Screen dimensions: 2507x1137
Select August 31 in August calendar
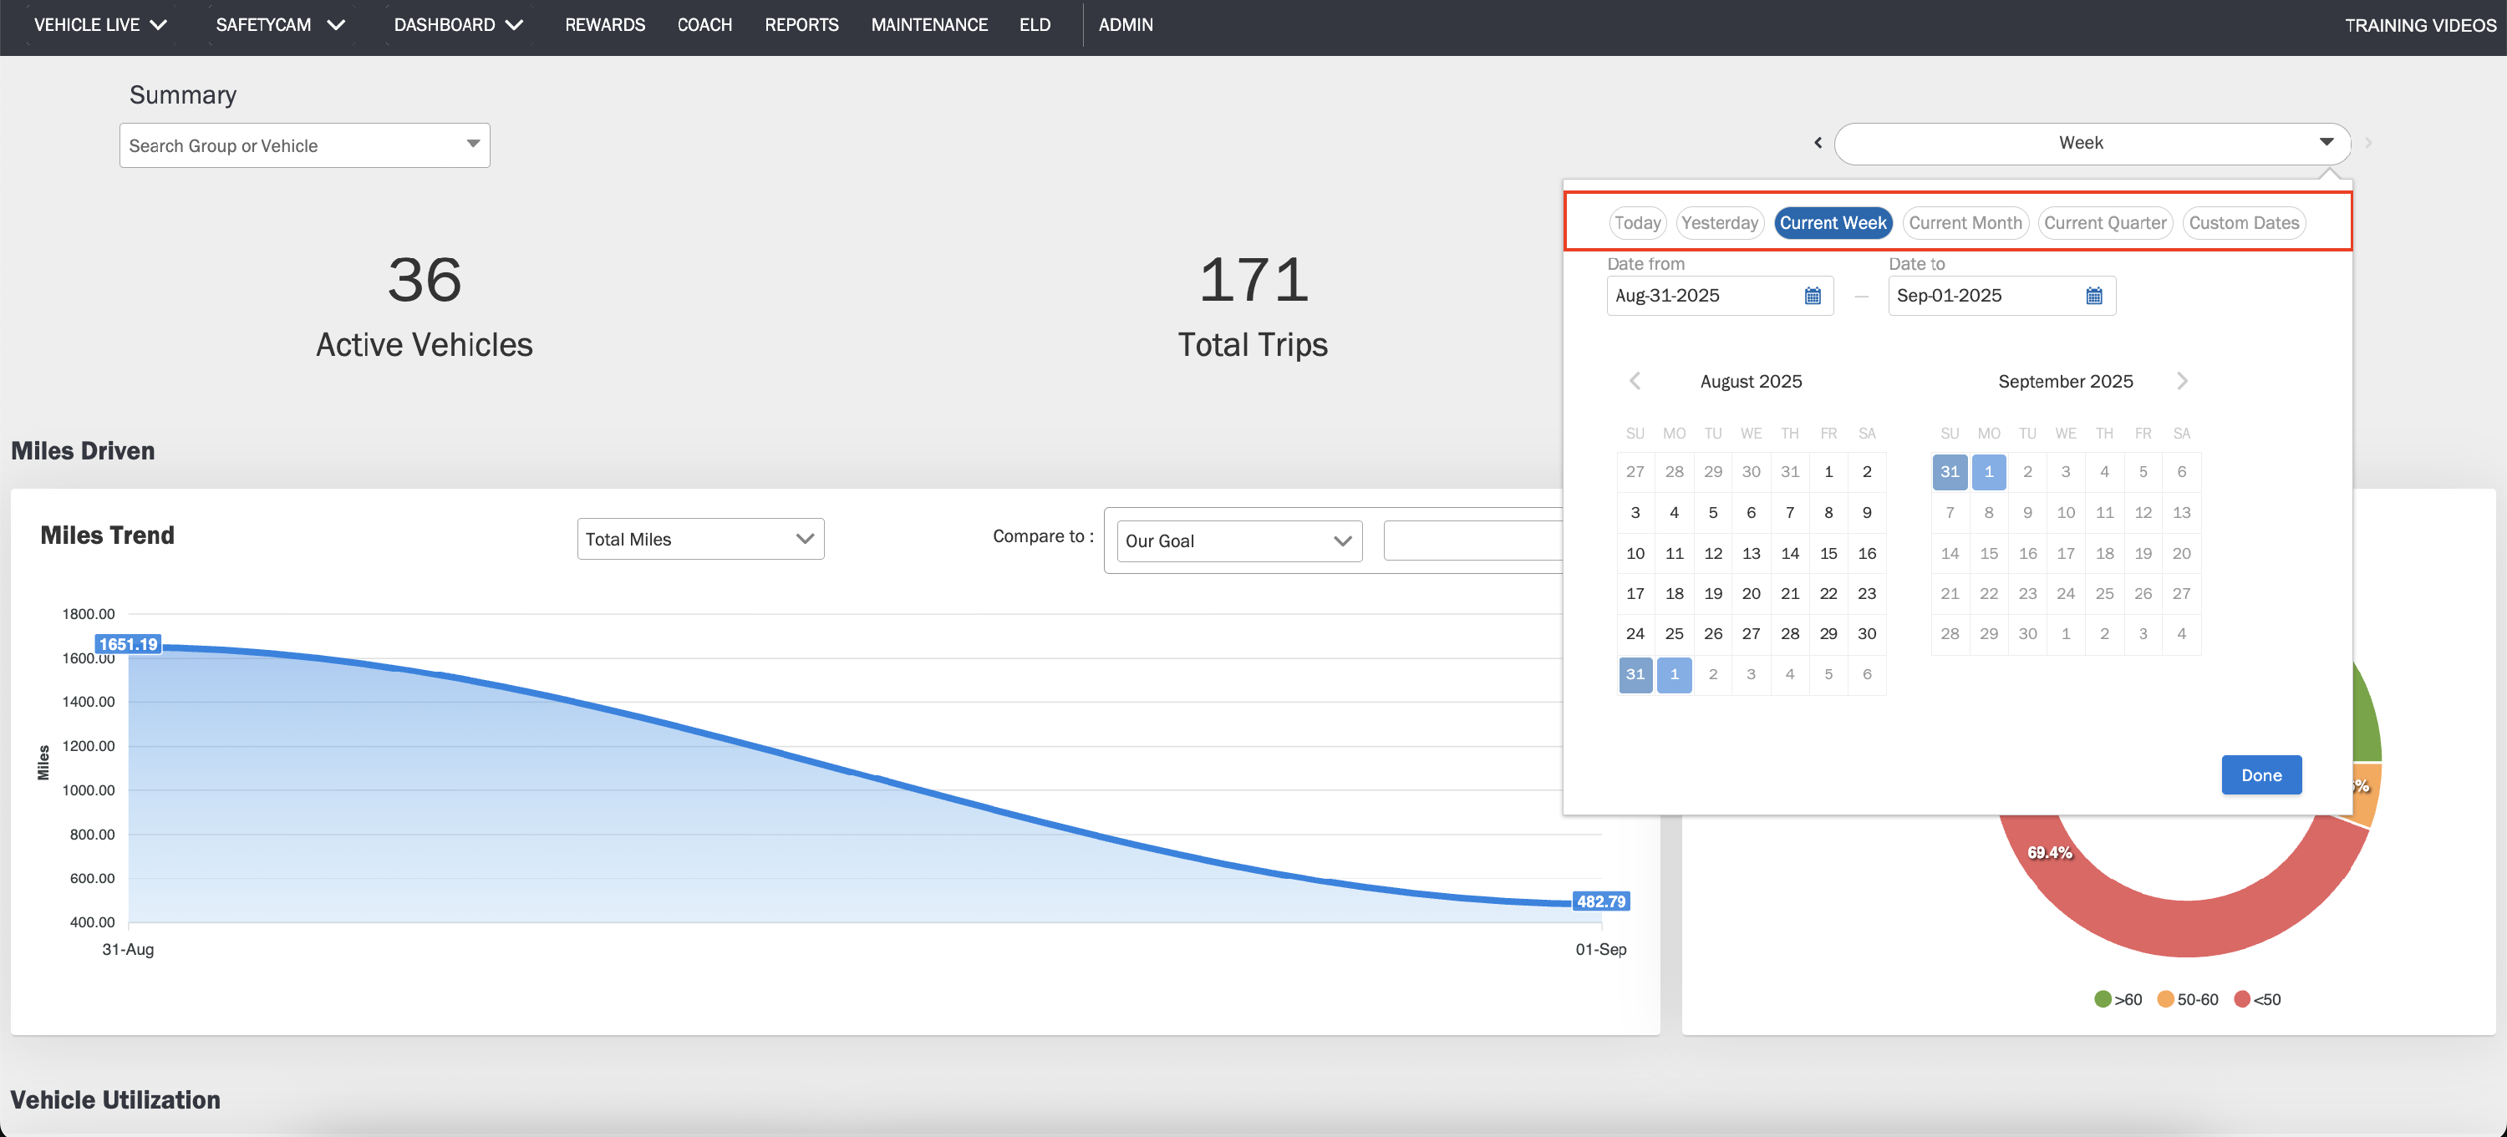(1635, 674)
